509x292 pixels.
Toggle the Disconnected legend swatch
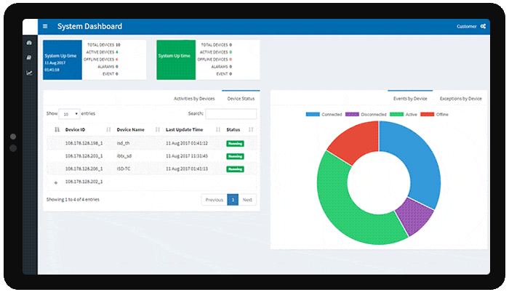352,114
